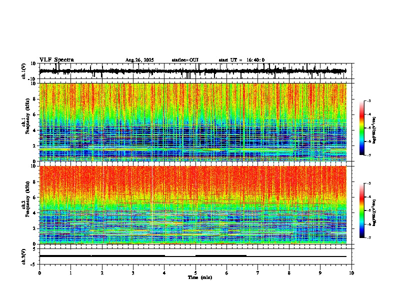Click the -7 label on ch.2 color bar
Image resolution: width=396 pixels, height=306 pixels.
tap(369, 238)
